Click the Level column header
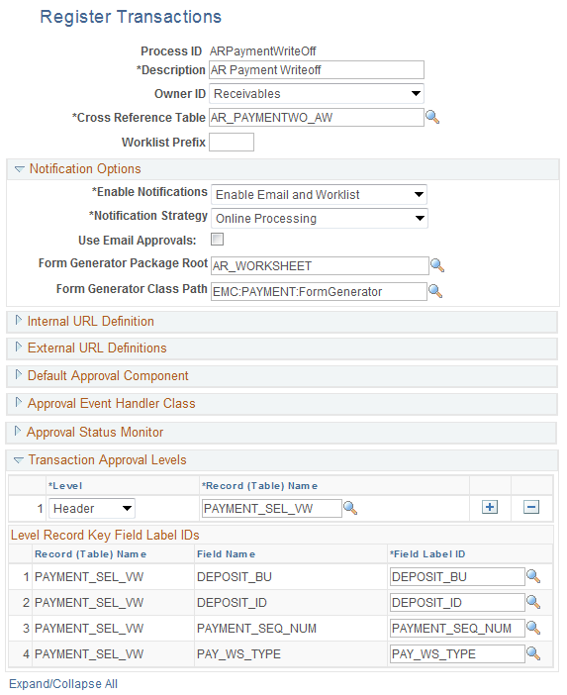567x695 pixels. click(65, 486)
